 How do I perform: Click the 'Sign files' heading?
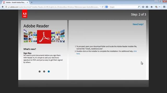(x=27, y=53)
